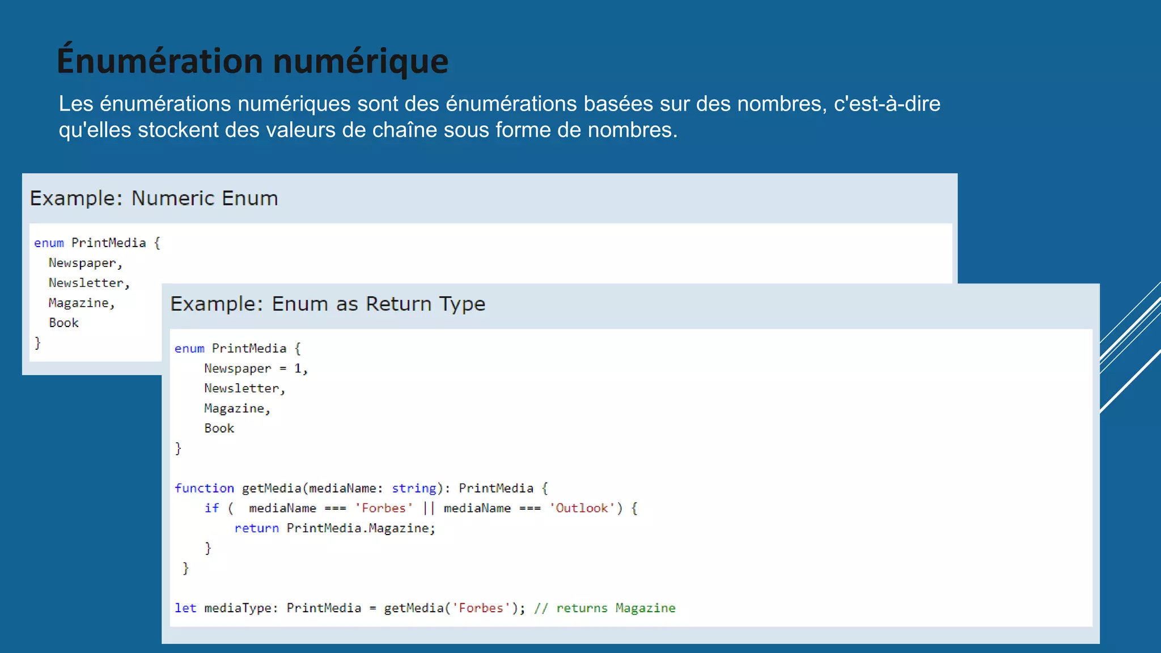This screenshot has width=1161, height=653.
Task: Click the 'Example: Numeric Enum' heading
Action: [154, 198]
